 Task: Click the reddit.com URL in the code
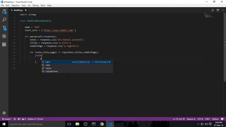click(59, 30)
